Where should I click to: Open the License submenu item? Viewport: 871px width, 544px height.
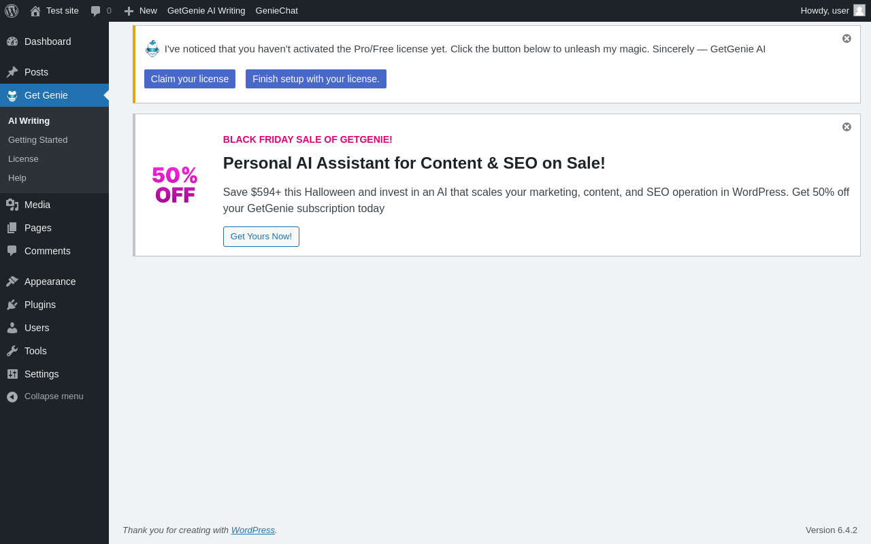23,159
